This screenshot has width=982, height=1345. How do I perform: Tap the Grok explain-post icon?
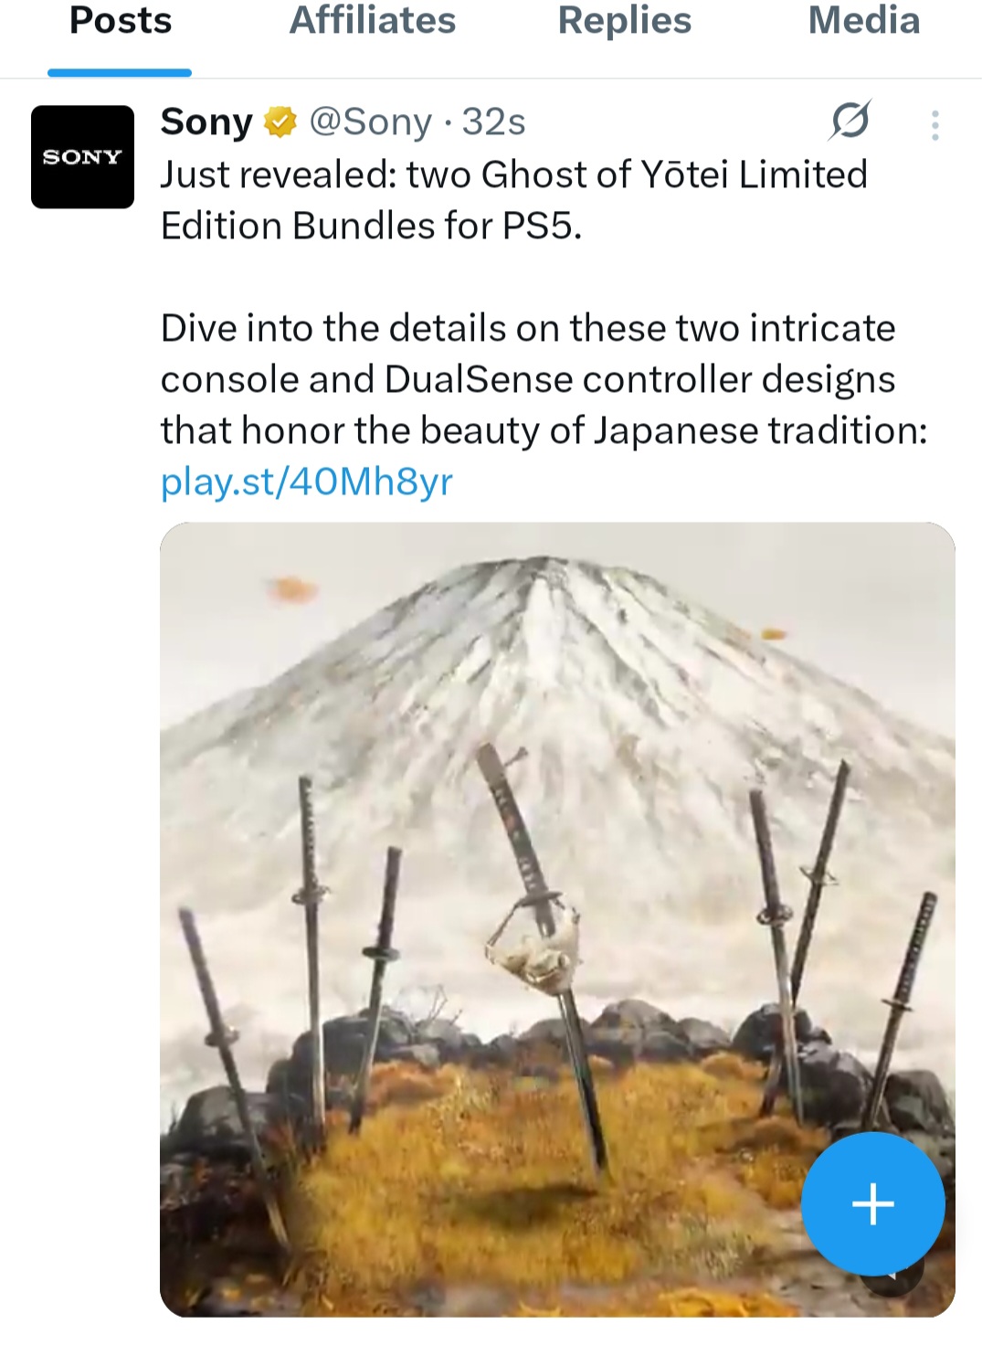coord(850,121)
